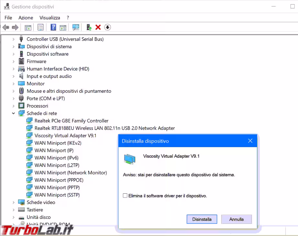Click the Schede video icon
This screenshot has height=236, width=298.
21,202
